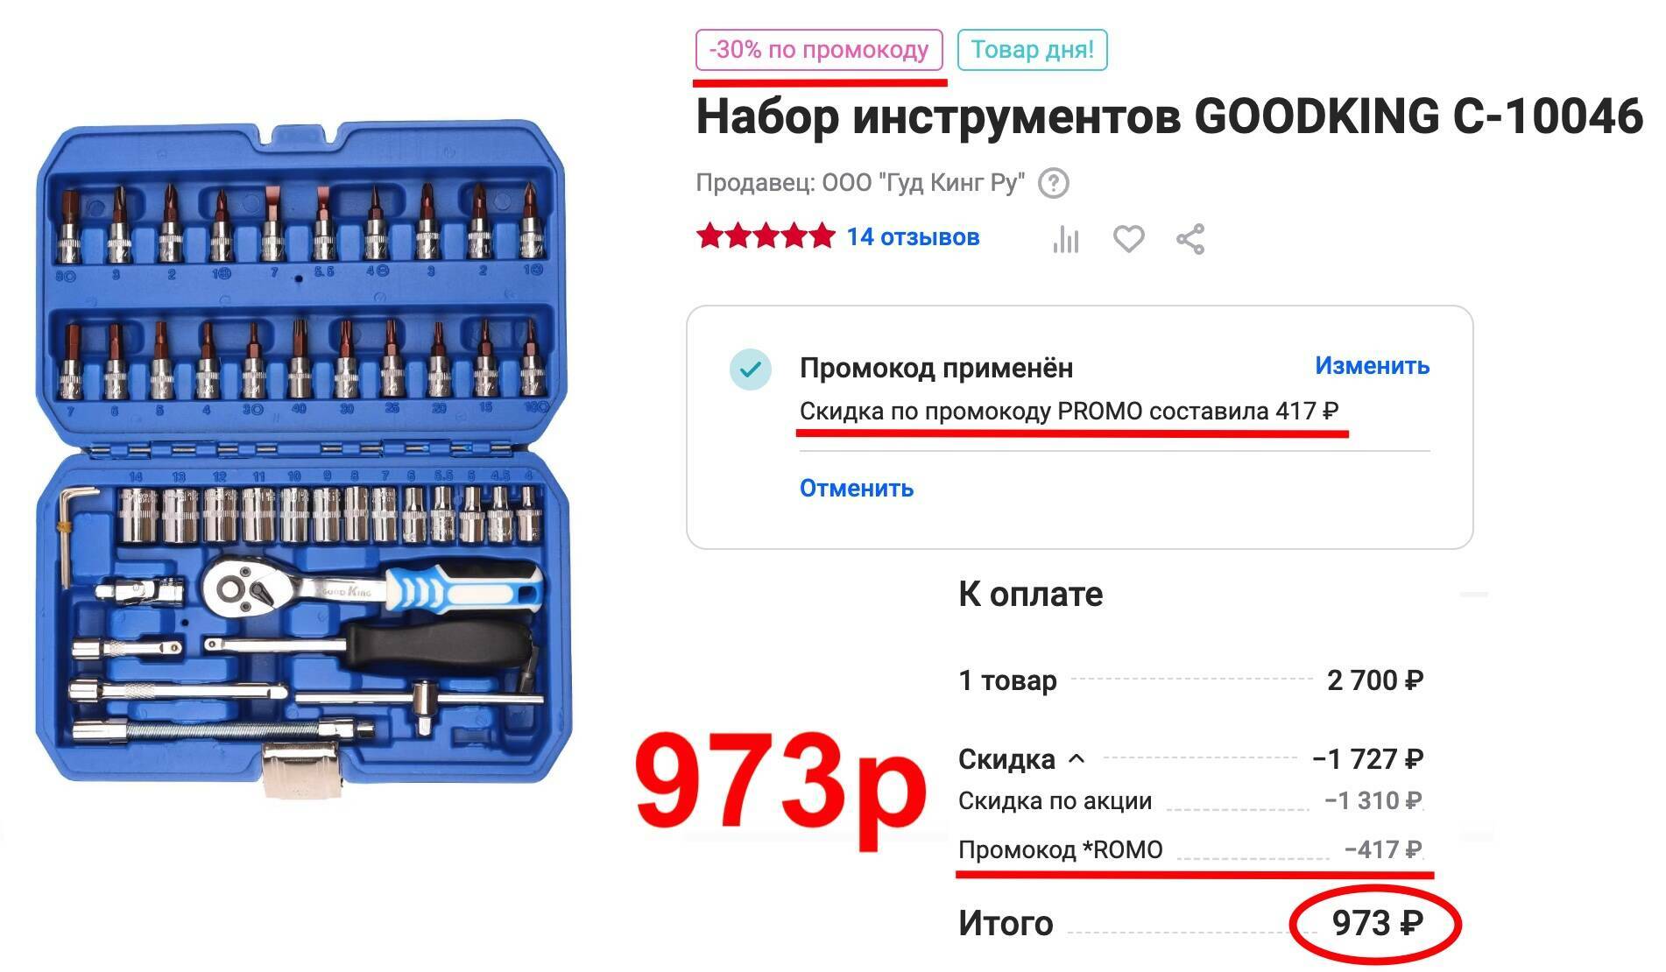Screen dimensions: 1666x972
Task: Click the К оплате heading
Action: click(x=1030, y=595)
